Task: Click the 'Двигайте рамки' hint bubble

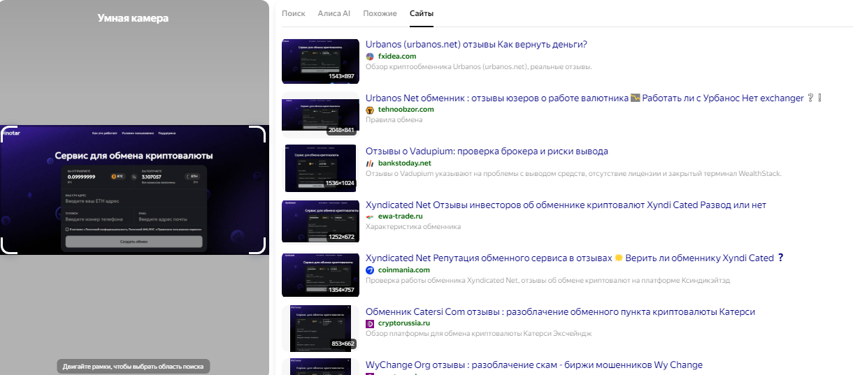Action: (x=134, y=367)
